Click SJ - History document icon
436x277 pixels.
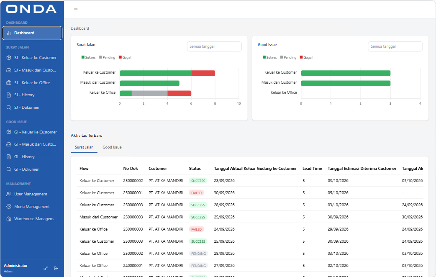(x=9, y=95)
